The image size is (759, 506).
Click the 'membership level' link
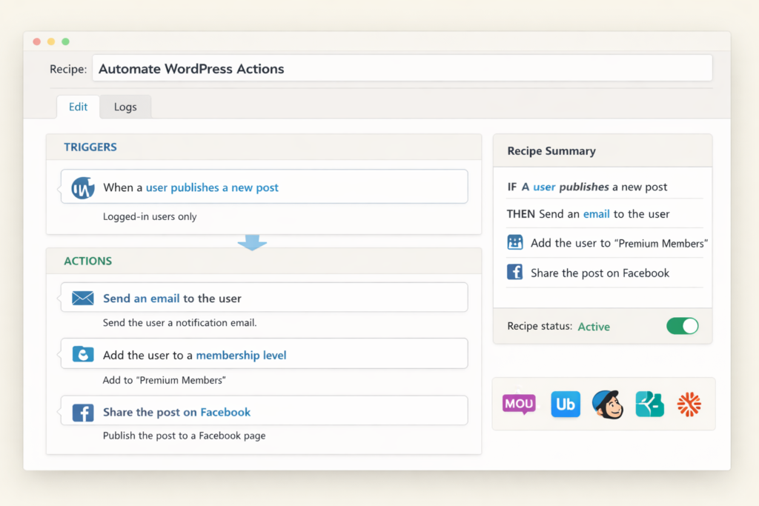point(241,355)
